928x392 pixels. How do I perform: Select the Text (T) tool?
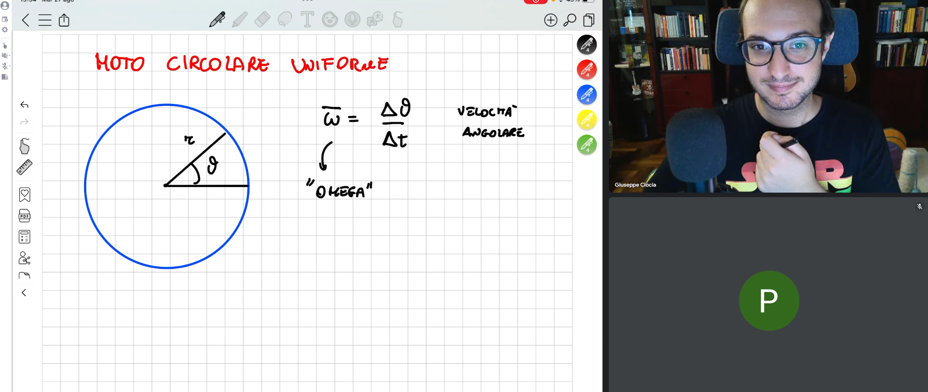point(307,20)
